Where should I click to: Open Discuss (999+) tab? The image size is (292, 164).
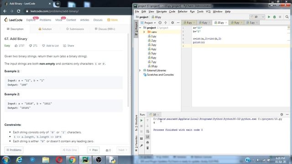(x=105, y=29)
